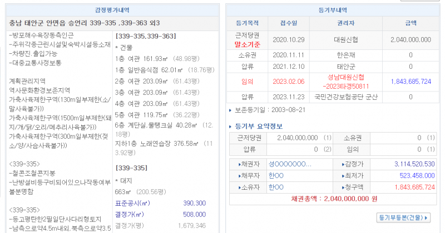The height and width of the screenshot is (233, 445).
Task: Open the 등기부등본(건물) document button
Action: [x=404, y=218]
